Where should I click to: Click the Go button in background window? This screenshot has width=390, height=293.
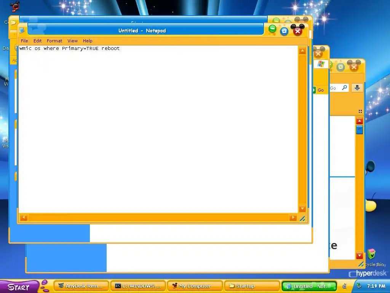[319, 90]
